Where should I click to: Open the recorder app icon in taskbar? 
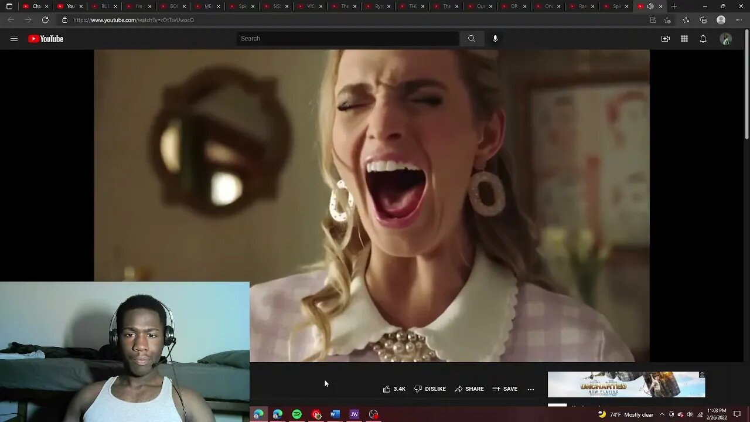pos(374,414)
